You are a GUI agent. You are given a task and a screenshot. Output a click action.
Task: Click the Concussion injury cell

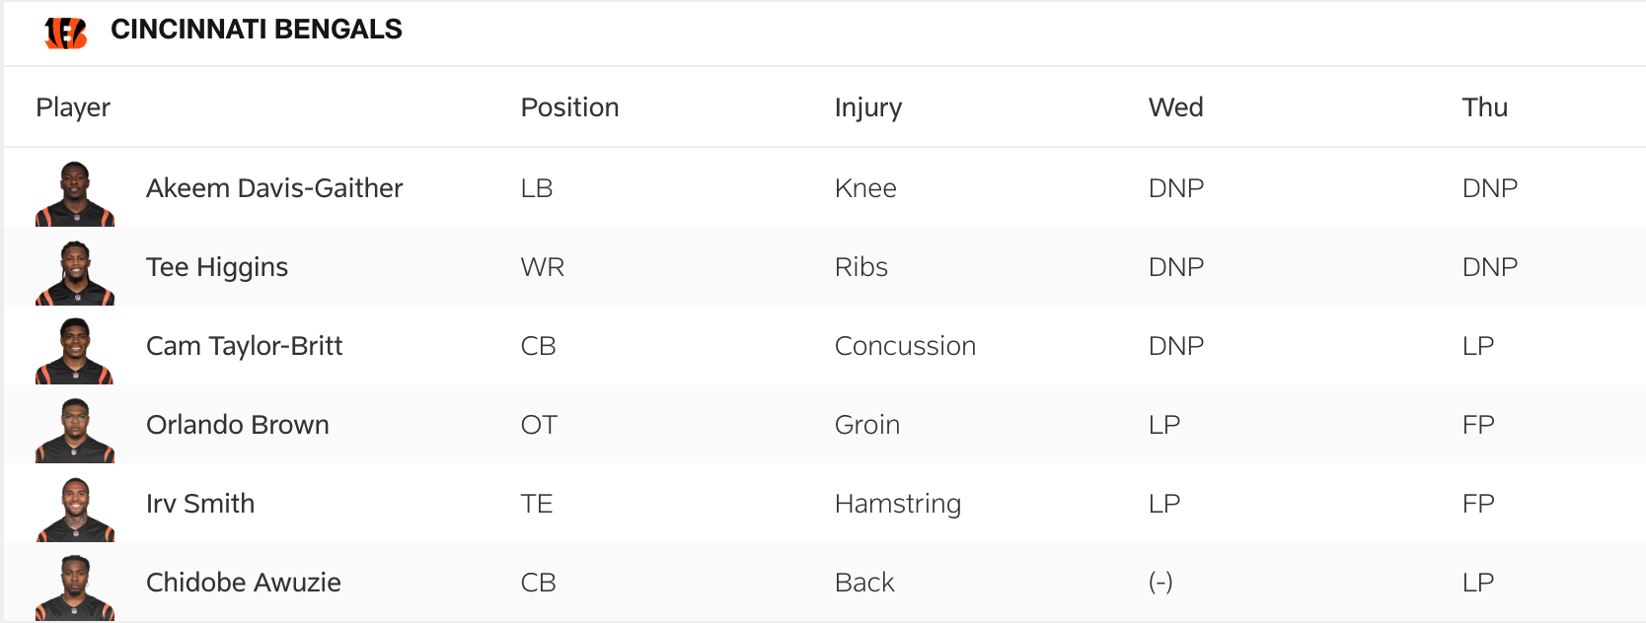[x=905, y=346]
